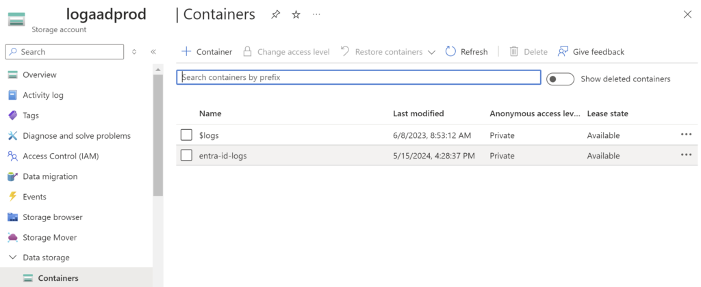701x287 pixels.
Task: Sort by the Name column header
Action: 210,113
